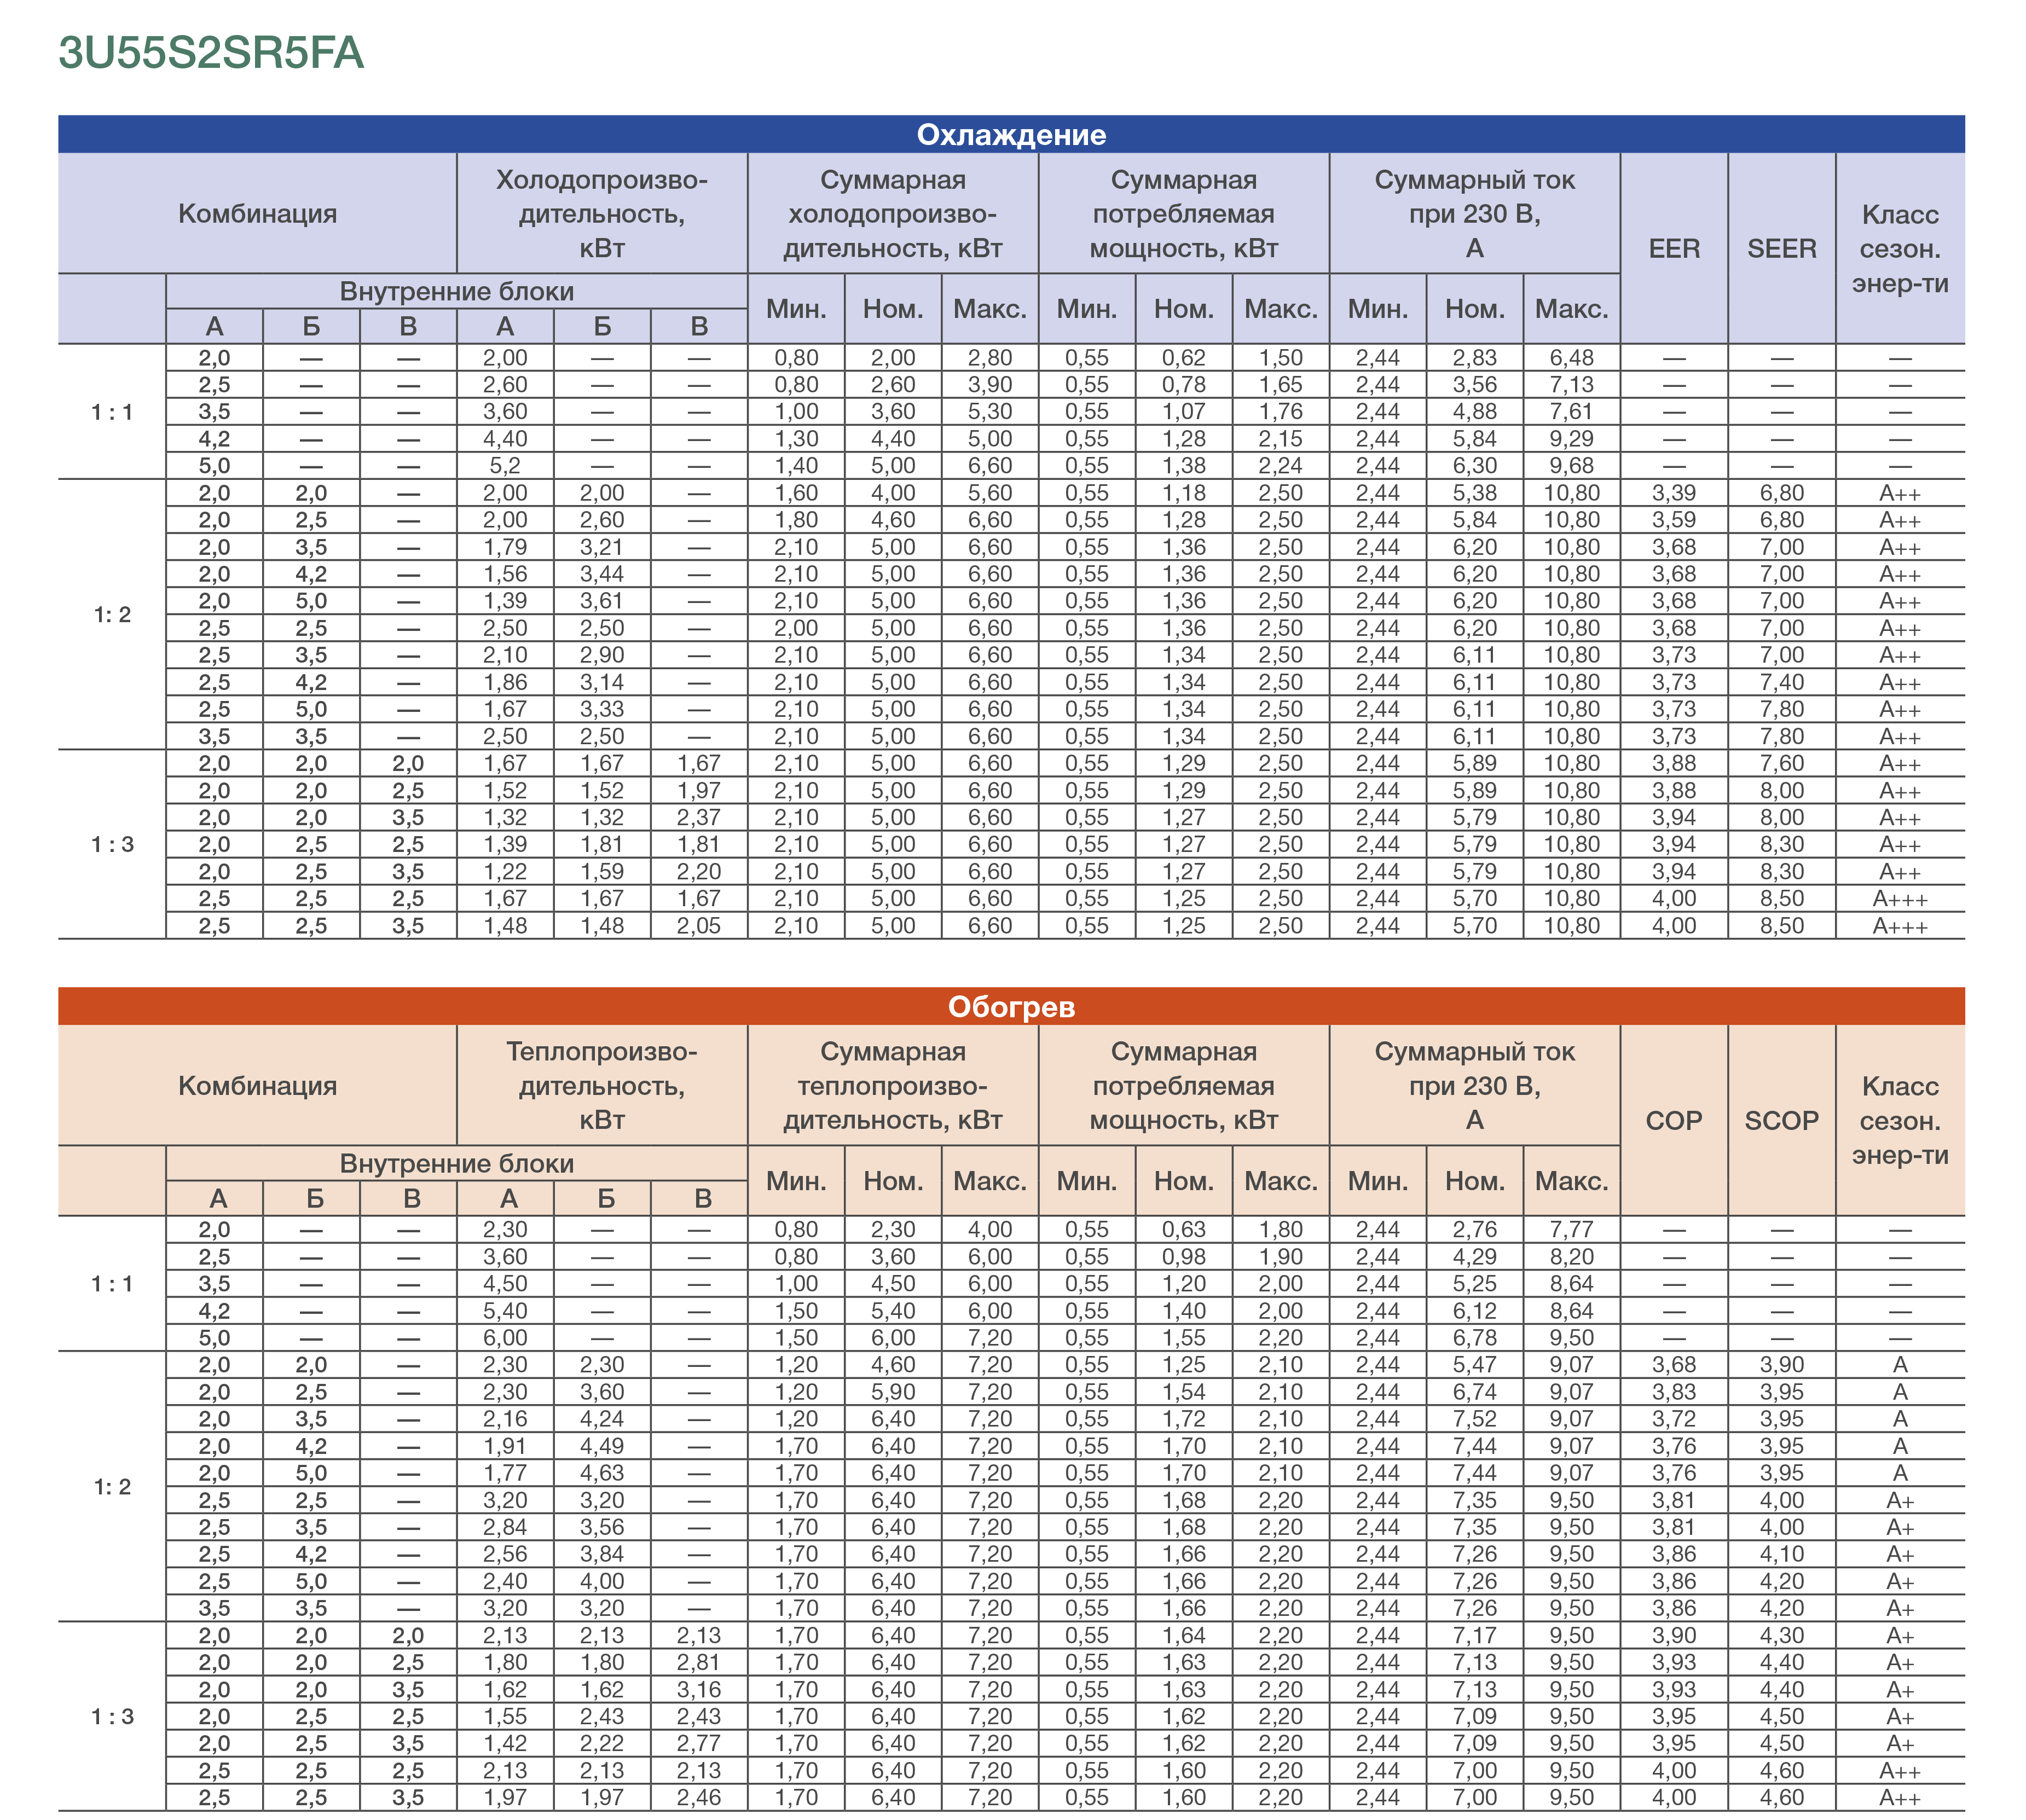Image resolution: width=2026 pixels, height=1820 pixels.
Task: Click Суммарная потребляемая мощность header in heating table
Action: coord(1183,1086)
